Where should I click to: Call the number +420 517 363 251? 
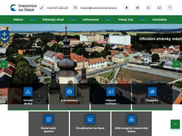57,8
